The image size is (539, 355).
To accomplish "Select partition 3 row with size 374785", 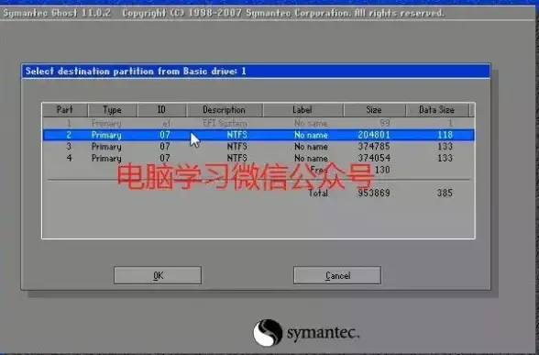I will pos(258,147).
